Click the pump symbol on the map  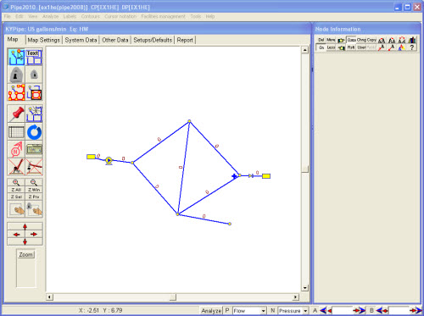109,161
